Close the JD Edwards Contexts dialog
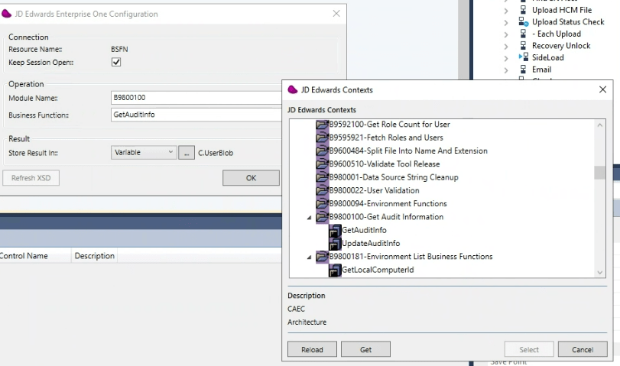Viewport: 620px width, 366px height. tap(602, 89)
